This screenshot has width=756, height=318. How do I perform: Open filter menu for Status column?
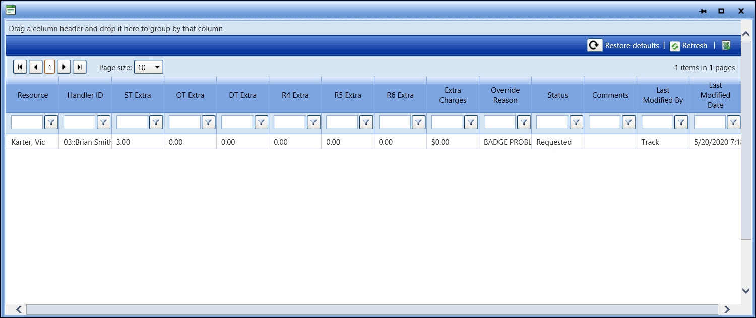576,122
